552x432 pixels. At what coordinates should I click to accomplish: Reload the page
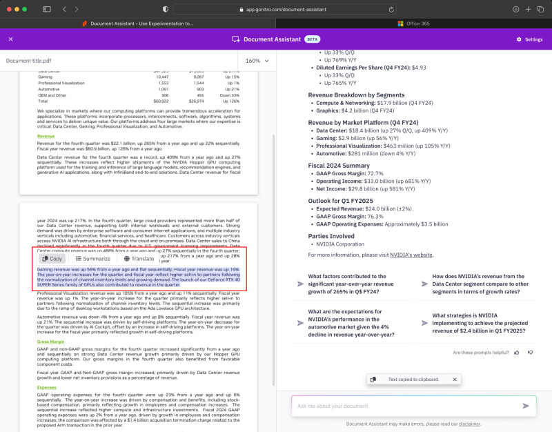point(391,10)
